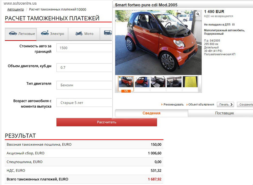This screenshot has width=253, height=185.
Task: Switch to the 'Легковые' vehicle tab
Action: point(21,34)
